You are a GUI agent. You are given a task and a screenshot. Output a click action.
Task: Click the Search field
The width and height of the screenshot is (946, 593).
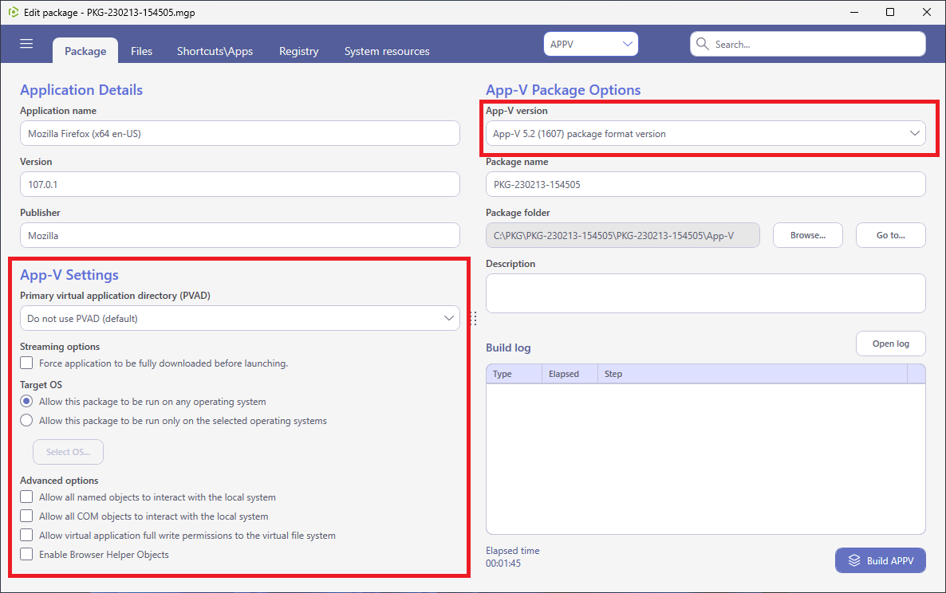coord(808,44)
